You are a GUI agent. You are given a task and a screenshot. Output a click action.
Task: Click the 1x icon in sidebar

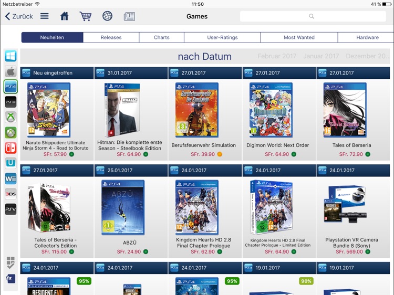coord(11,278)
